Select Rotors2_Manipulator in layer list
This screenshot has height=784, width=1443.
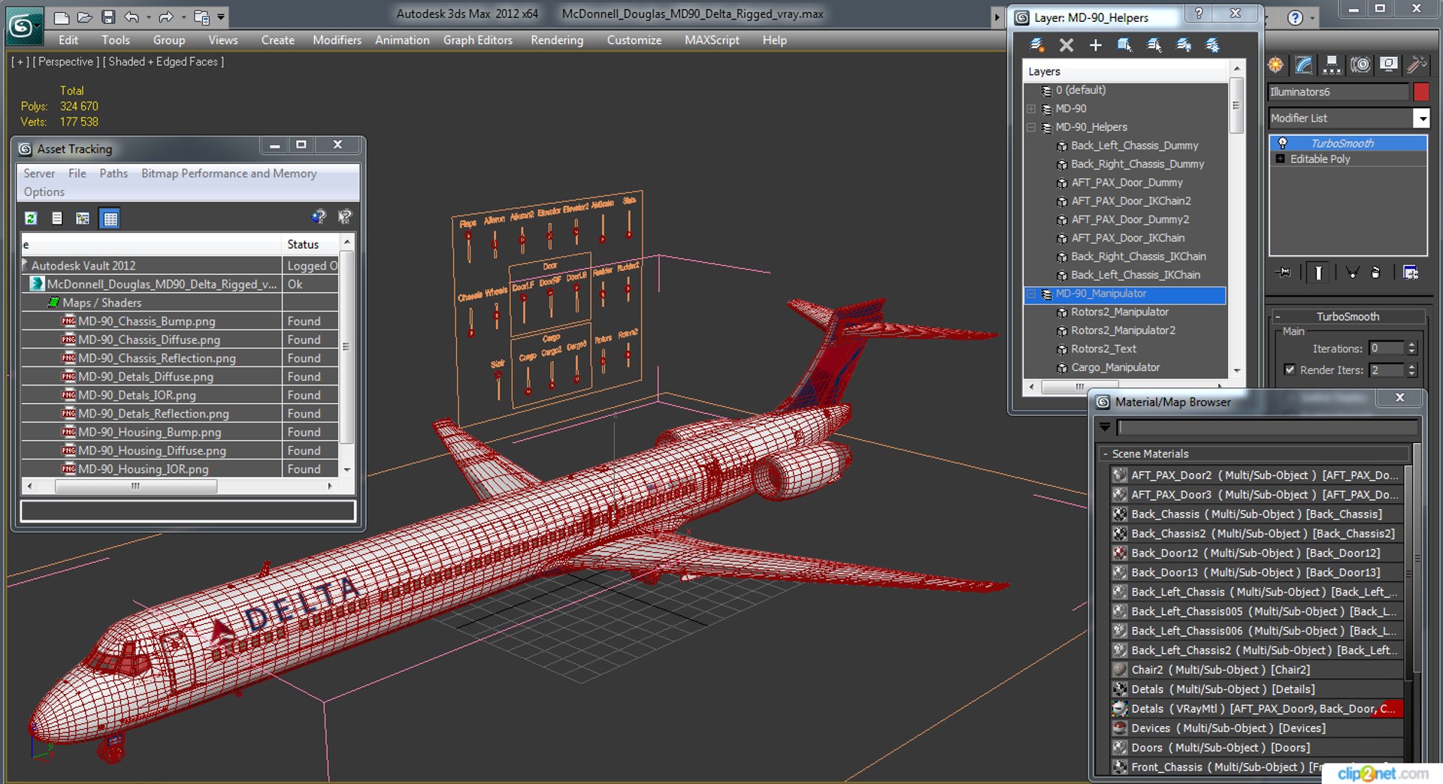click(1119, 312)
